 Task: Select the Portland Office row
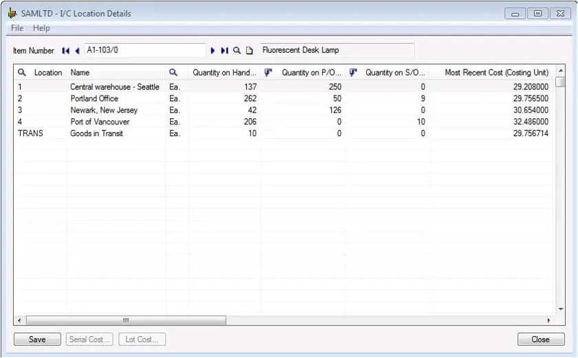point(94,98)
